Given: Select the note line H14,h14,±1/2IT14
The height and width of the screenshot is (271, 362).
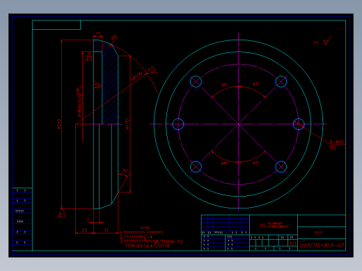Looking at the screenshot, I should [147, 246].
